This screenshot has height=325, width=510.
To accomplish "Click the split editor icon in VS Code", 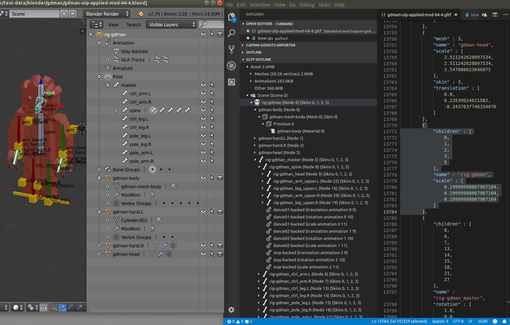I will (495, 15).
